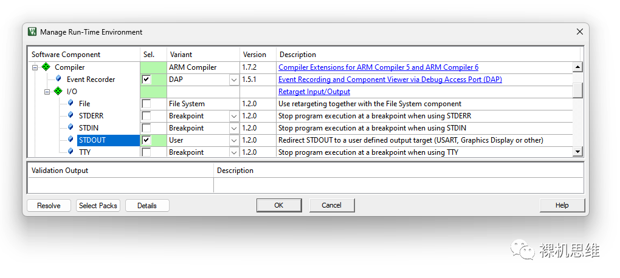The image size is (620, 278).
Task: Click the 'File System' variant cell
Action: pyautogui.click(x=203, y=104)
